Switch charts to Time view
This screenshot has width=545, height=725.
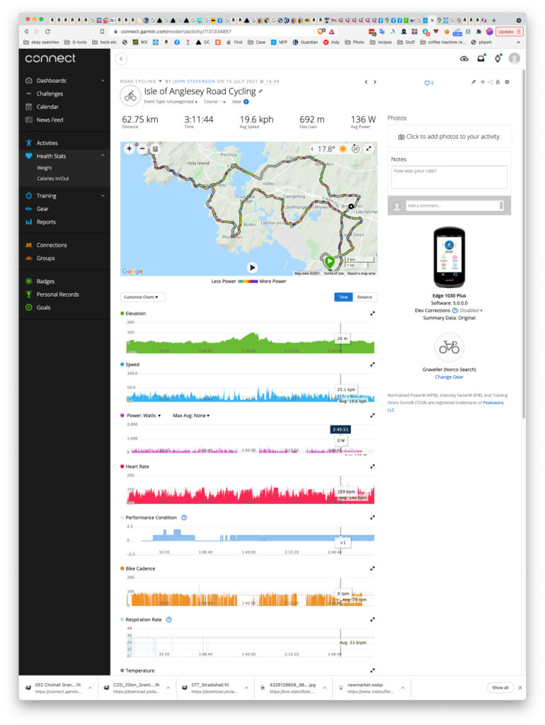[343, 297]
